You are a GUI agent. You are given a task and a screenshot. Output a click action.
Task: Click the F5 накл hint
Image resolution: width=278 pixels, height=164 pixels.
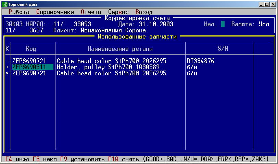point(45,159)
